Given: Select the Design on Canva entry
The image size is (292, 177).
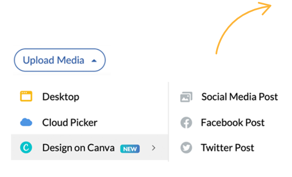Looking at the screenshot, I should pos(78,148).
